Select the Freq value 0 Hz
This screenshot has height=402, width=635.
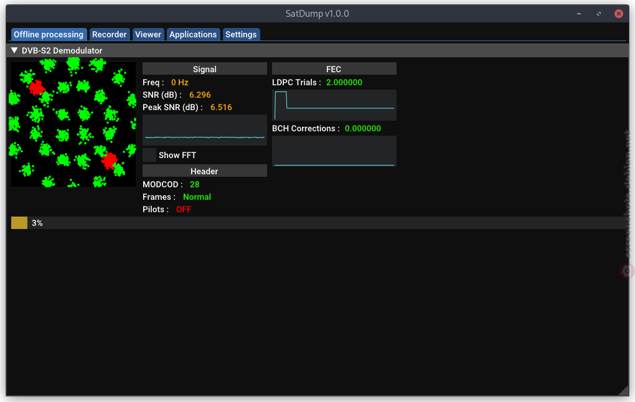pyautogui.click(x=180, y=82)
